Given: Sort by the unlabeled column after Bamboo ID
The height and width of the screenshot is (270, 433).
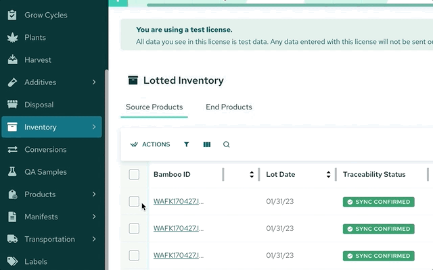Looking at the screenshot, I should click(x=252, y=174).
